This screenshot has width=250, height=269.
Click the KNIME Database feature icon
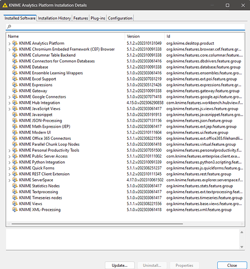(15, 67)
